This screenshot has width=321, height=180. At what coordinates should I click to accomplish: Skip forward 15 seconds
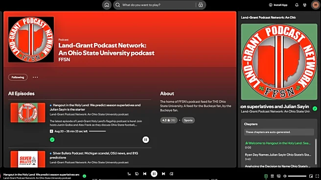172,174
